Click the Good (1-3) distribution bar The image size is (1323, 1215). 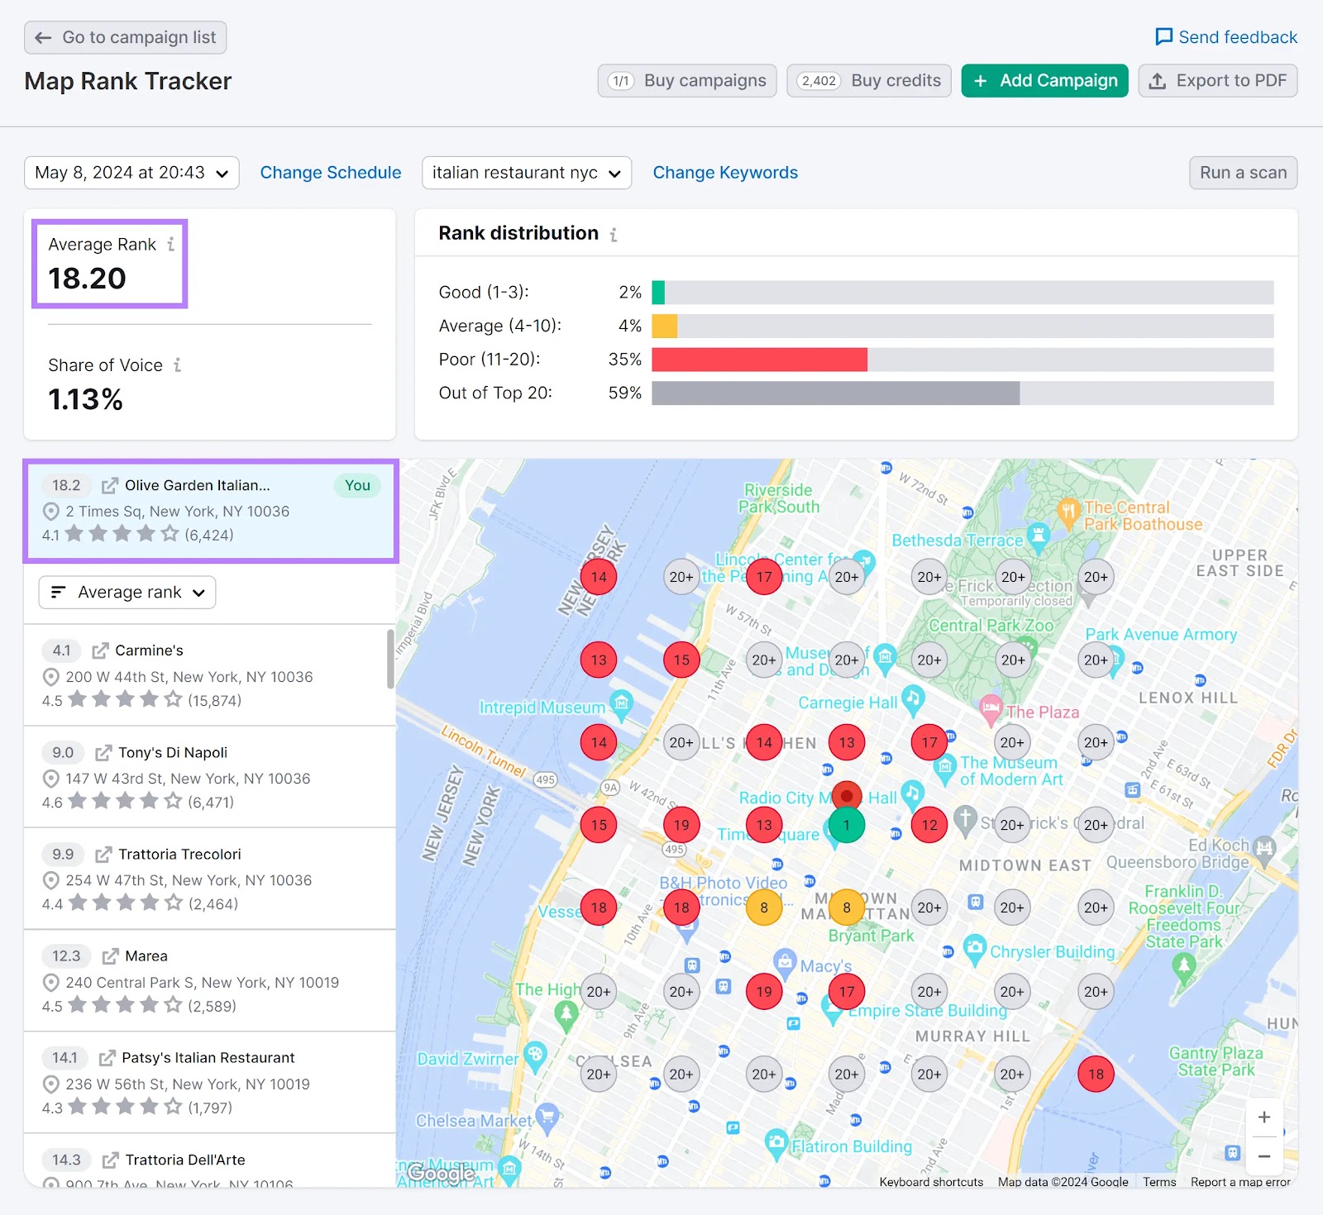coord(962,292)
